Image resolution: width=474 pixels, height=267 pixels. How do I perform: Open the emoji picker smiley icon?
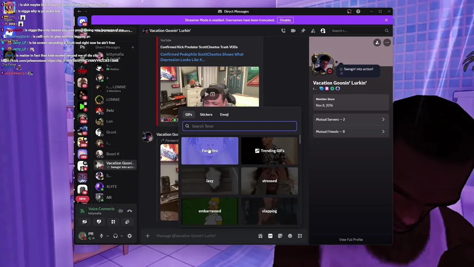[290, 236]
